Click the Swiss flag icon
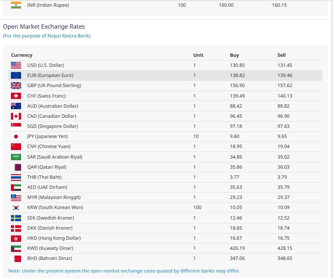 coord(16,96)
